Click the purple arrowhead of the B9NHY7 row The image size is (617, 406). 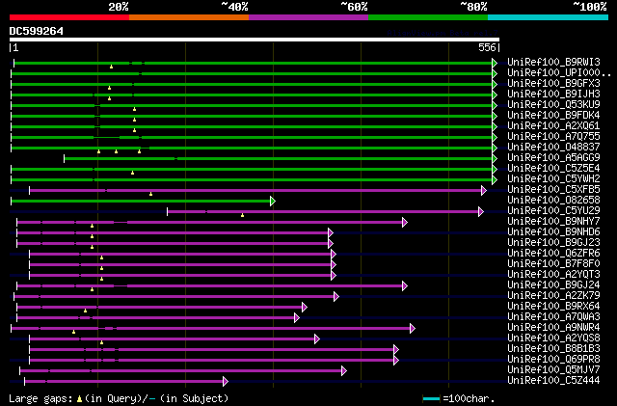405,223
